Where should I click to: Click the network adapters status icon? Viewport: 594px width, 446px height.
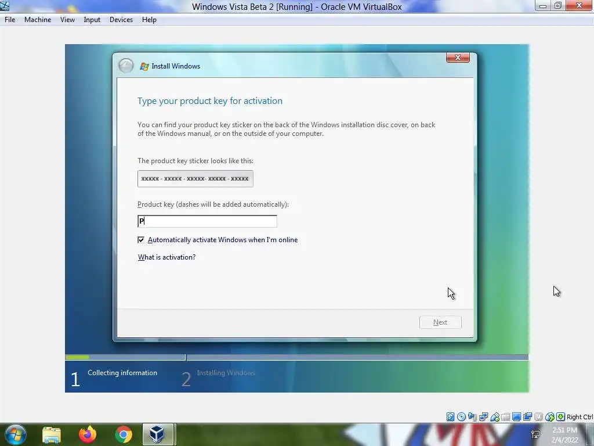483,417
